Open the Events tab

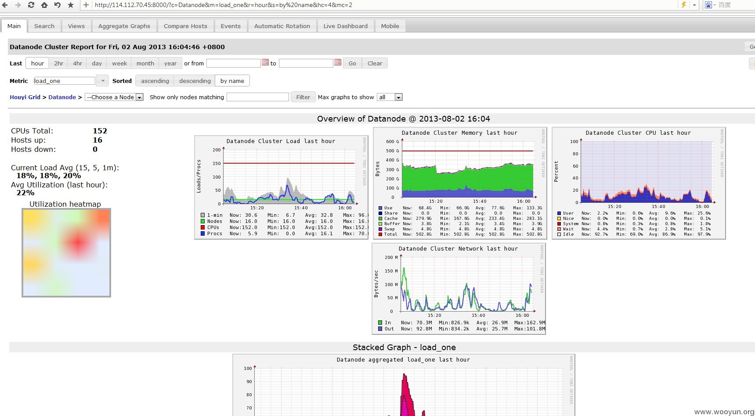pyautogui.click(x=231, y=26)
